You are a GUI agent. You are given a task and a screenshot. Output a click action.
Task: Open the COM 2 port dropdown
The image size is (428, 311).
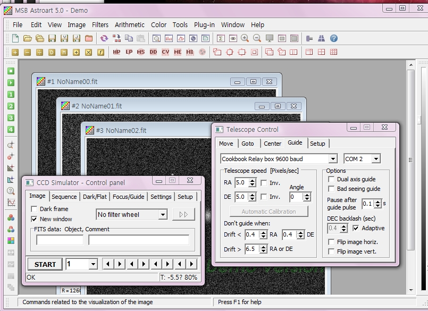tap(376, 159)
